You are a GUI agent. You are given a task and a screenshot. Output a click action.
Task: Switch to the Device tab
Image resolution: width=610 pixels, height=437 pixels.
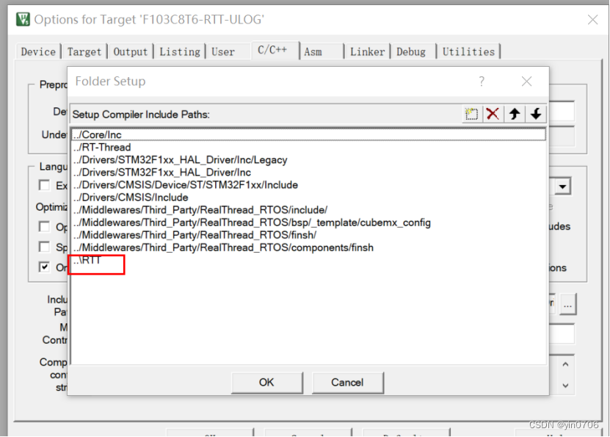point(38,51)
